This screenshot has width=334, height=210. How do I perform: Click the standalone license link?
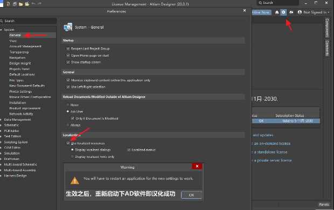(270, 152)
